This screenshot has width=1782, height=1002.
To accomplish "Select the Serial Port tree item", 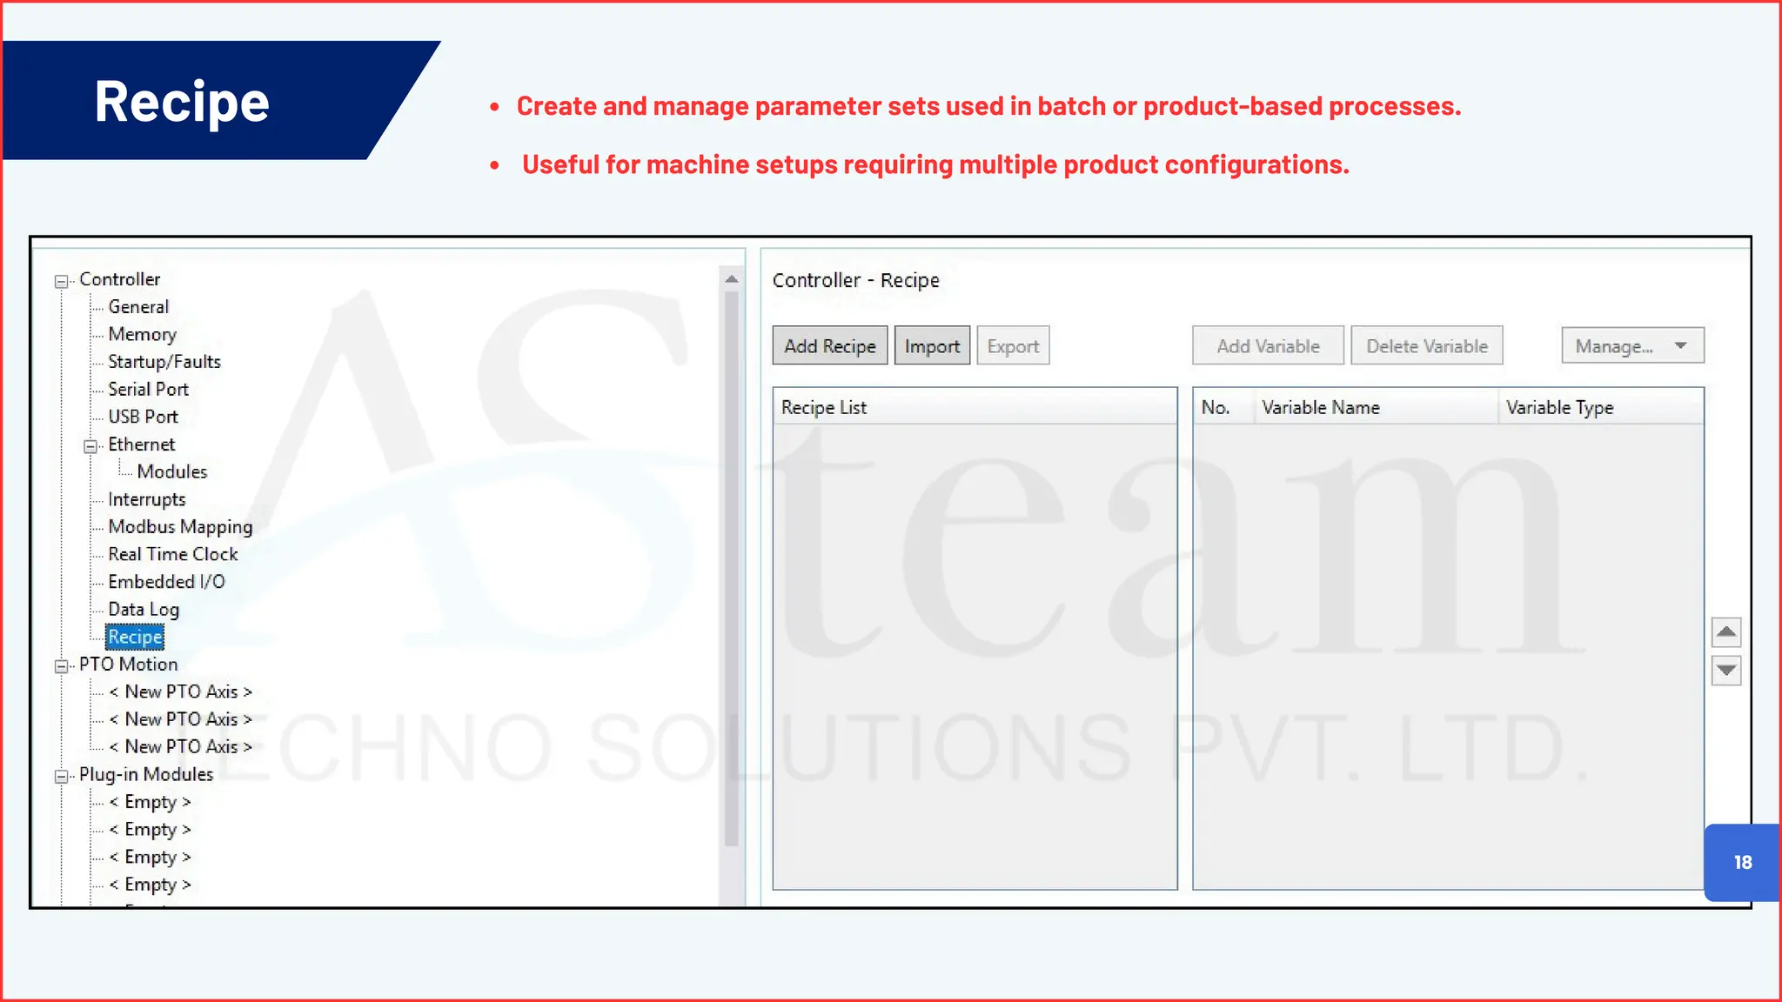I will pos(148,390).
